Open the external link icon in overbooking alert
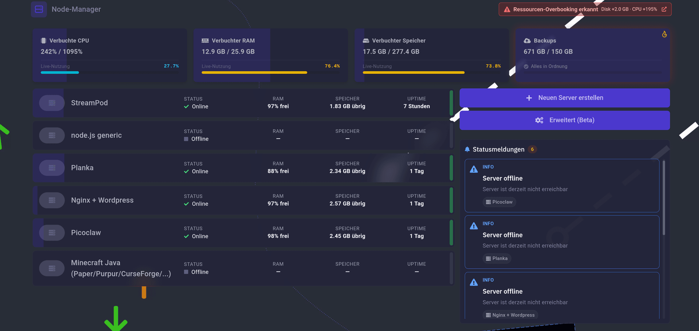 [664, 9]
